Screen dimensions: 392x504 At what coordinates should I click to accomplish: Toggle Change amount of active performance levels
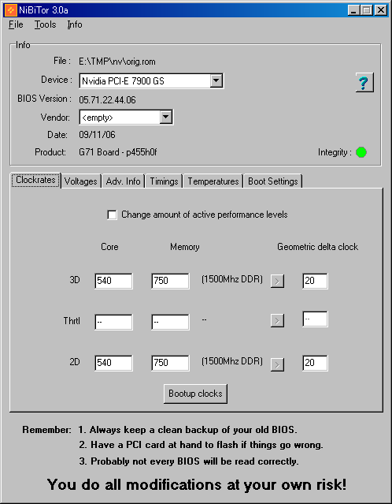(112, 215)
